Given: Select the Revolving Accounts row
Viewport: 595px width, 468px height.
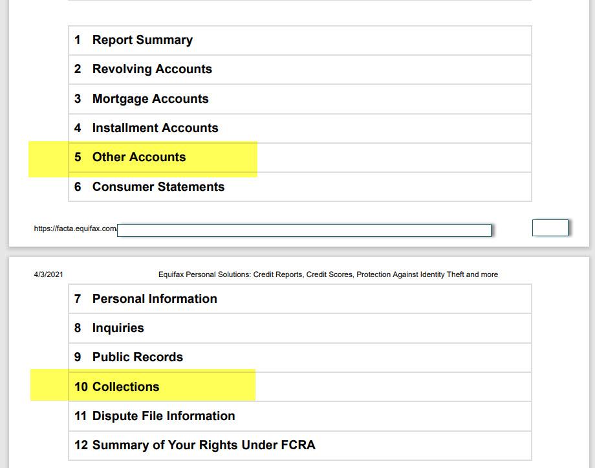Looking at the screenshot, I should pyautogui.click(x=300, y=69).
